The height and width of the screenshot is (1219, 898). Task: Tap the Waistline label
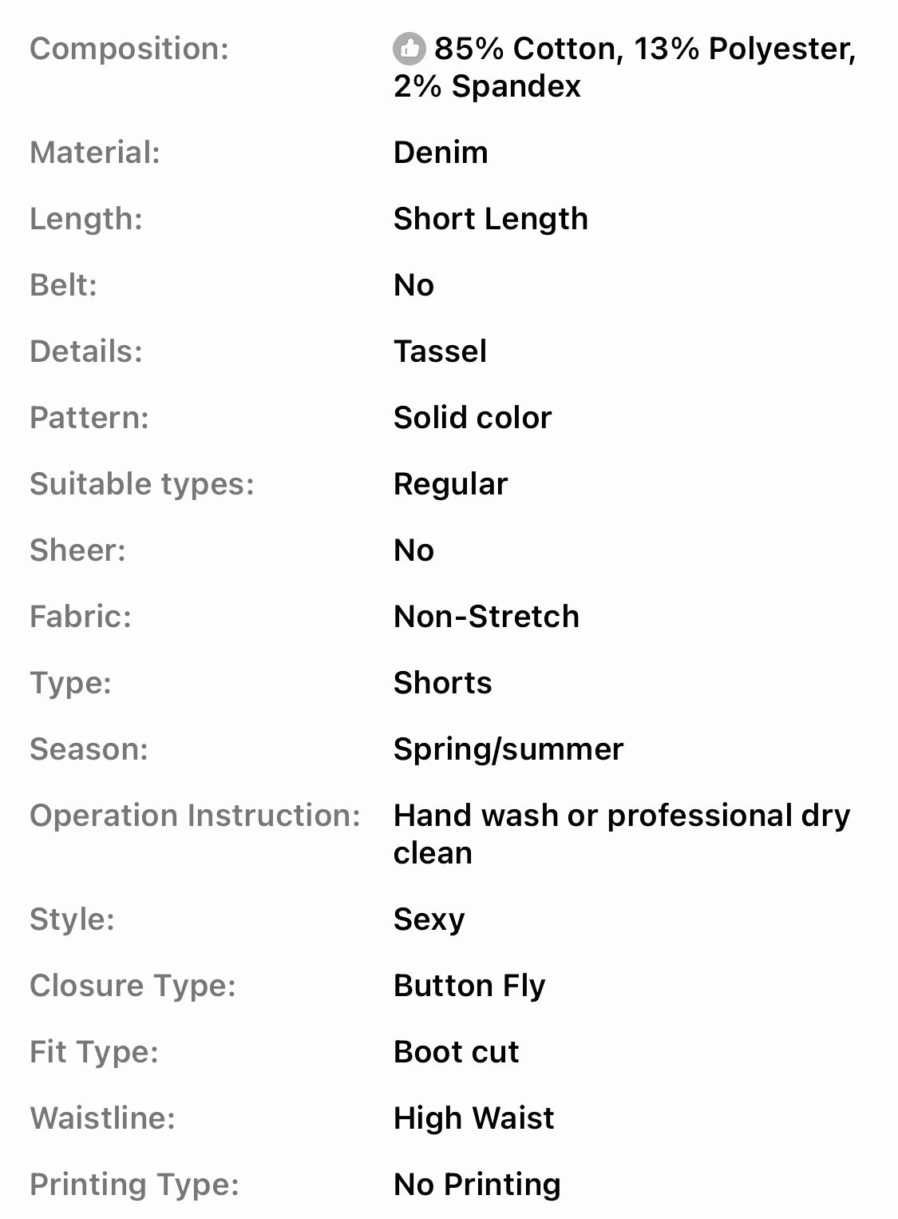point(102,1118)
